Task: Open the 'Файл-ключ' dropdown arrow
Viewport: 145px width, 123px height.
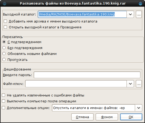Action: 130,84
